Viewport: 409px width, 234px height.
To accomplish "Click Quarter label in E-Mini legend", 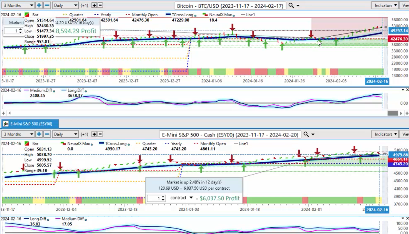I will point(149,143).
